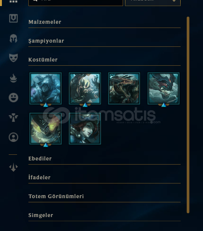
Task: Focus the search input field
Action: 76,3
